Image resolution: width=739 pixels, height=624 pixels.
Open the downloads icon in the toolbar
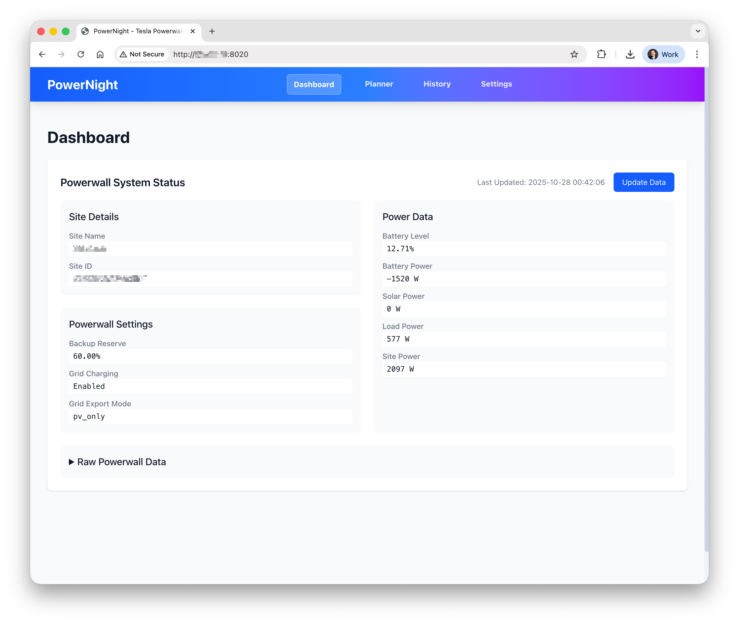630,54
